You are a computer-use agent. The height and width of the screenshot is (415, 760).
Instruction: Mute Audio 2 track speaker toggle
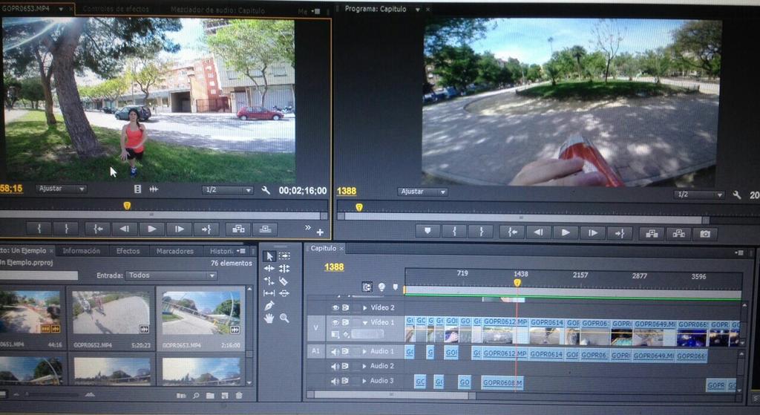335,367
